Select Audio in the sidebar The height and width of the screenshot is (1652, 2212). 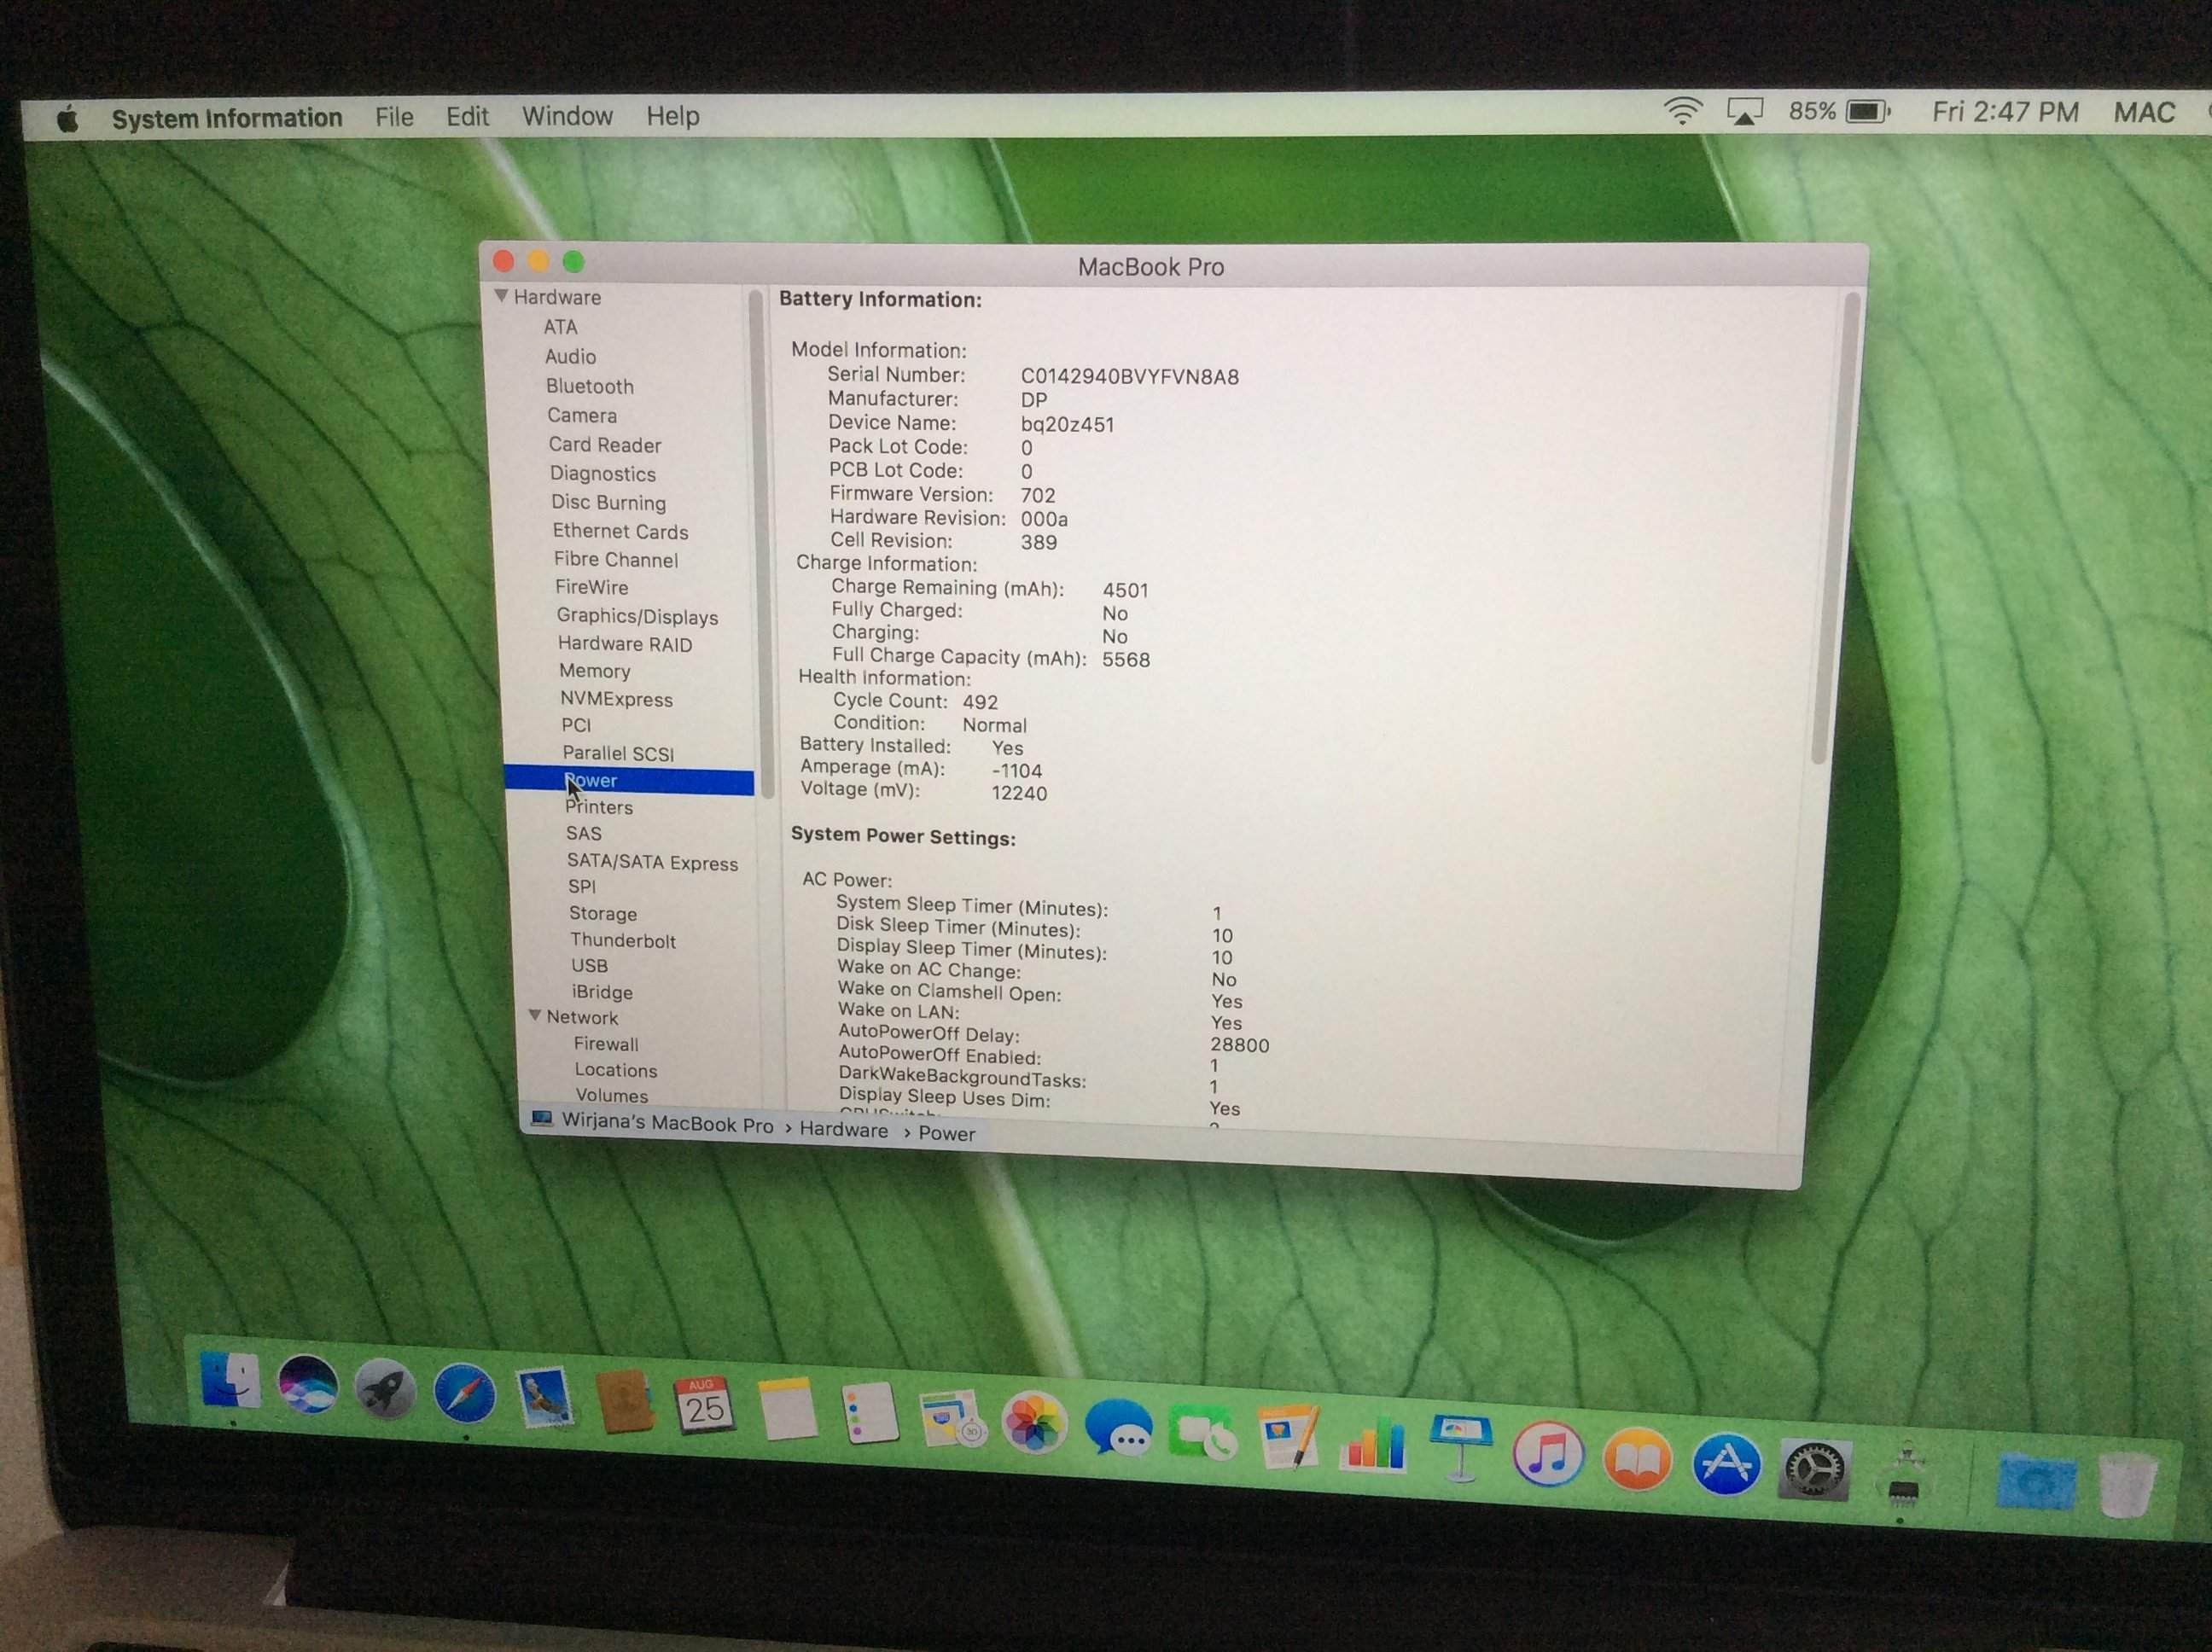click(x=571, y=356)
